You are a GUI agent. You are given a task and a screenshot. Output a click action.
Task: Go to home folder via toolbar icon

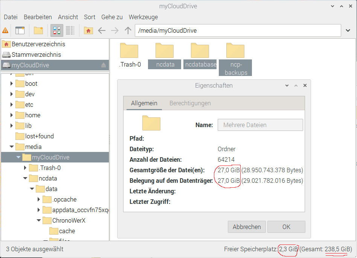click(x=88, y=30)
